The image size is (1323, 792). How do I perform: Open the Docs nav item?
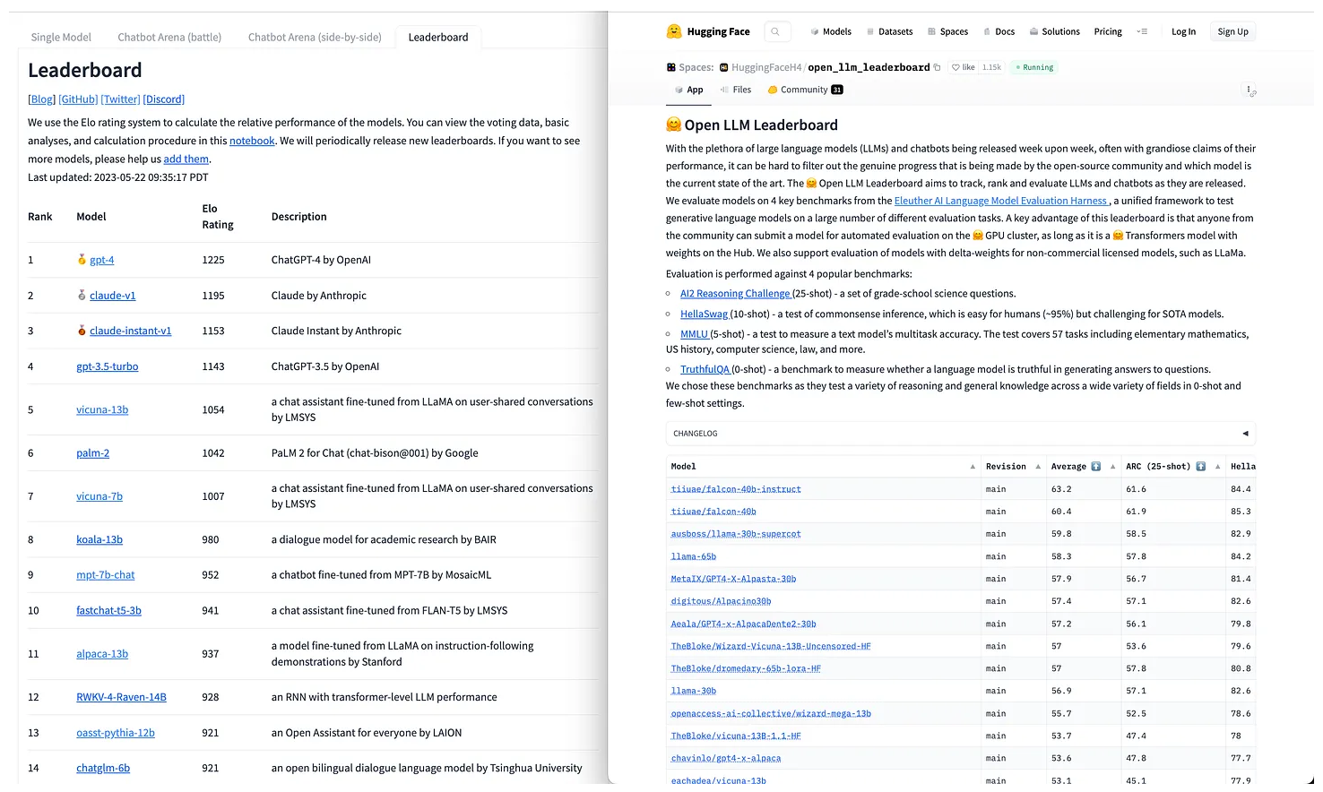click(x=999, y=31)
